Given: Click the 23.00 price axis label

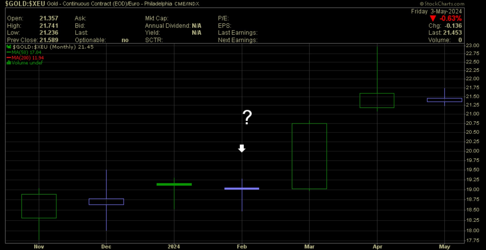Looking at the screenshot, I should [472, 46].
